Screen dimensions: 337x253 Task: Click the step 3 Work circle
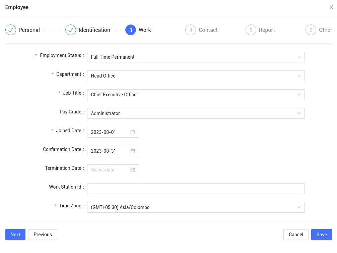click(131, 30)
